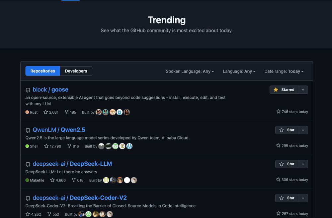Star the DeepSeek-Coder-V2 repository
This screenshot has width=332, height=218.
287,198
